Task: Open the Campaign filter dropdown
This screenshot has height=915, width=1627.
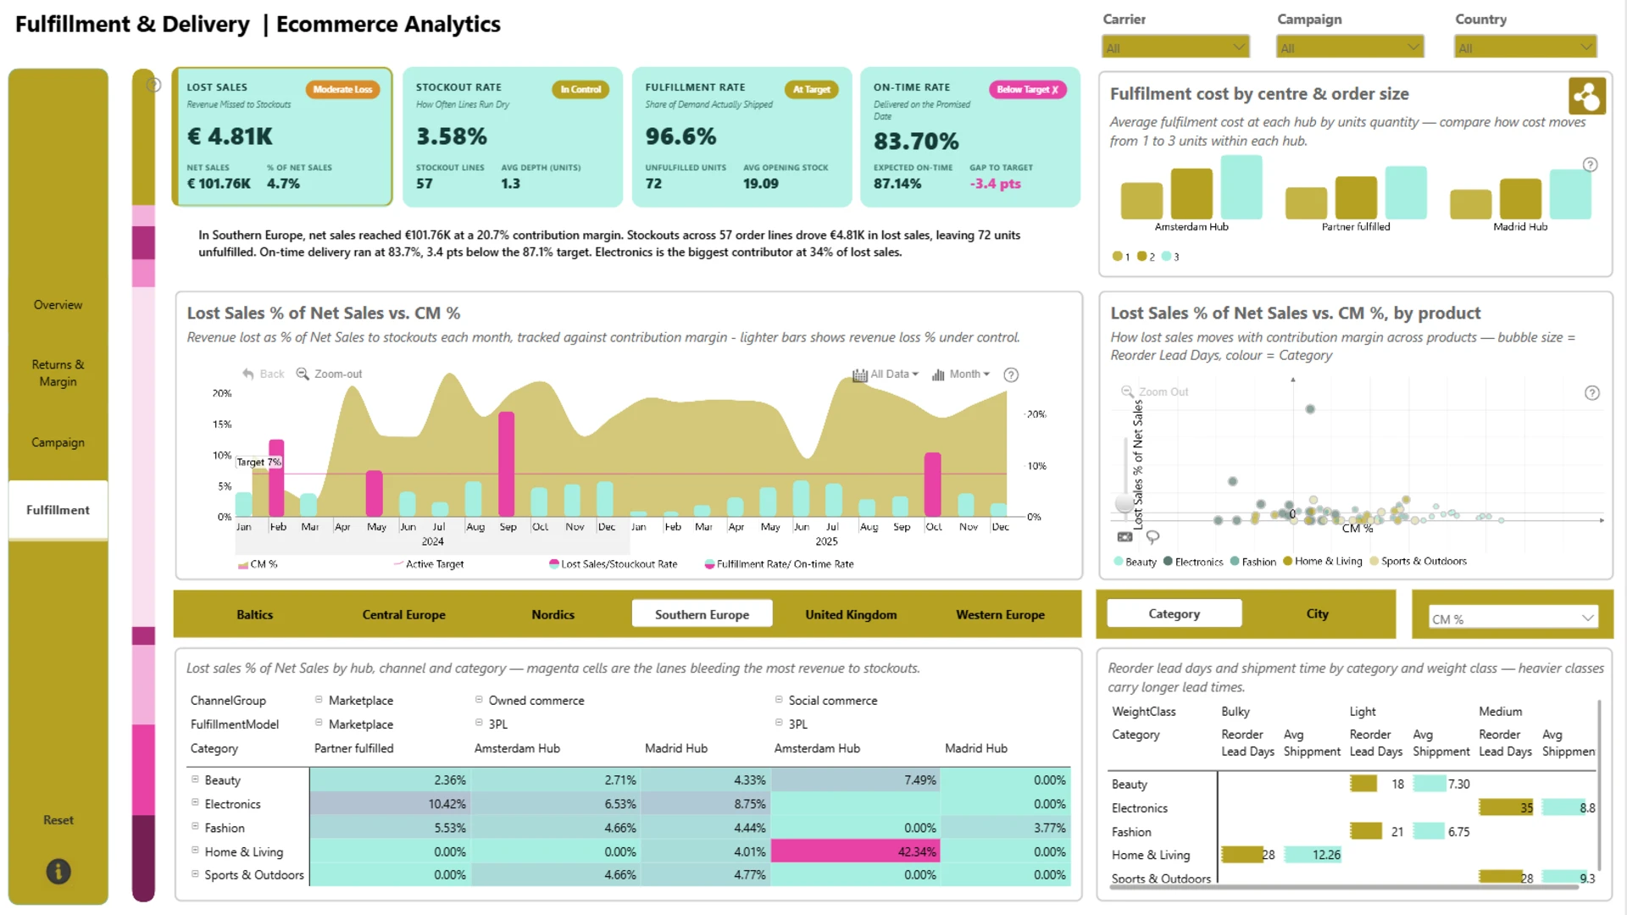Action: point(1350,47)
